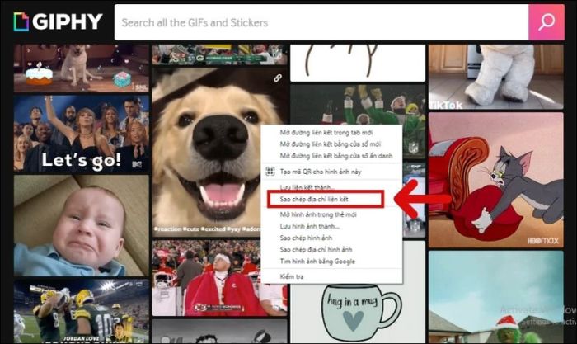
Task: Focus the Search all the GIFs and Stickers field
Action: click(321, 22)
